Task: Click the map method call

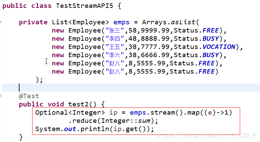Action: (193, 113)
